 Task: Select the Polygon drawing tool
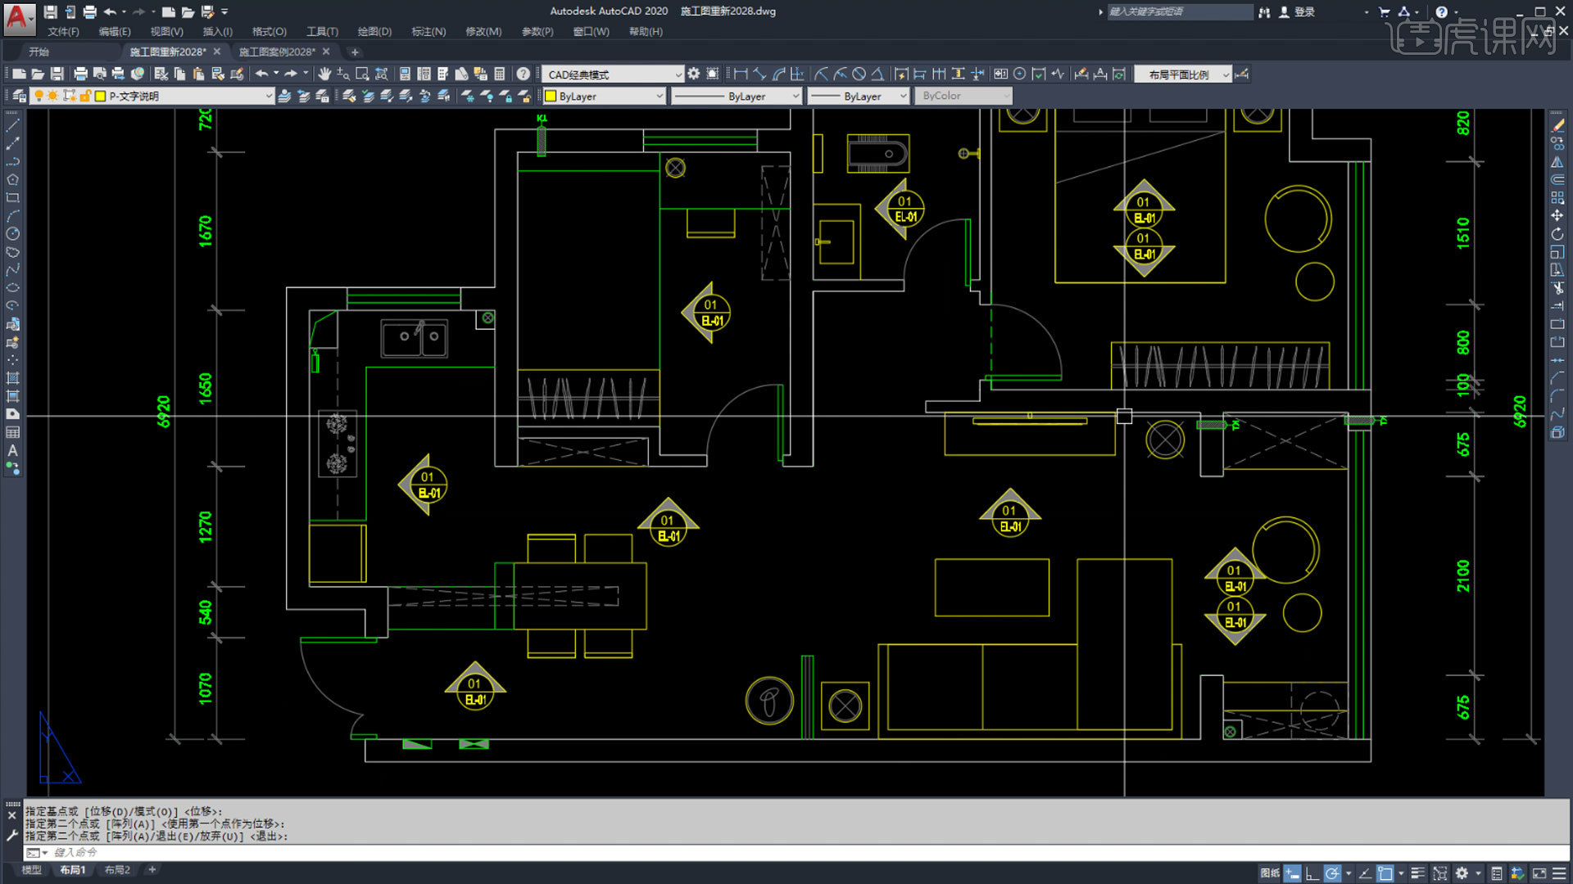point(12,180)
